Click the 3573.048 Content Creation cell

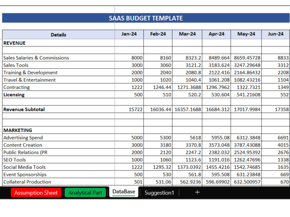(x=216, y=145)
